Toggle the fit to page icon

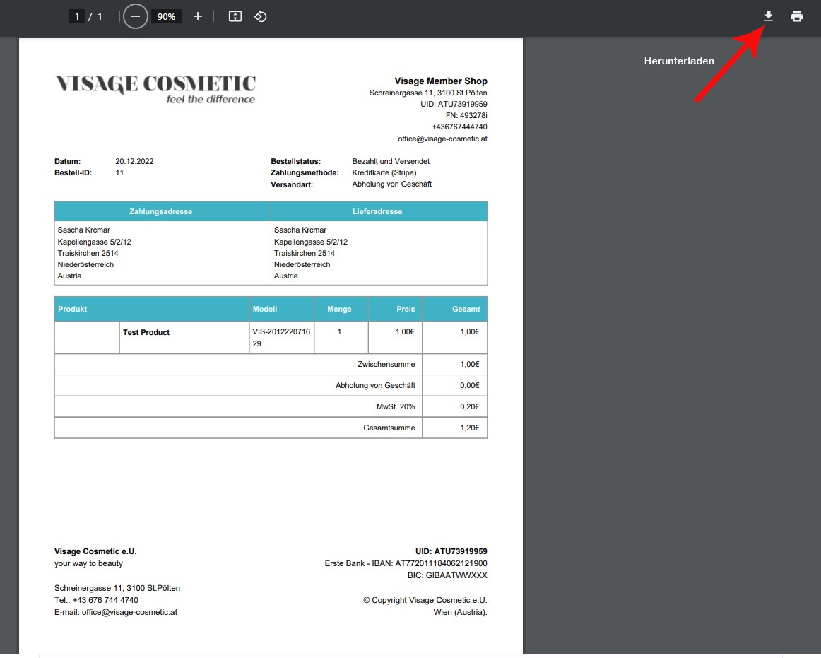(x=235, y=16)
